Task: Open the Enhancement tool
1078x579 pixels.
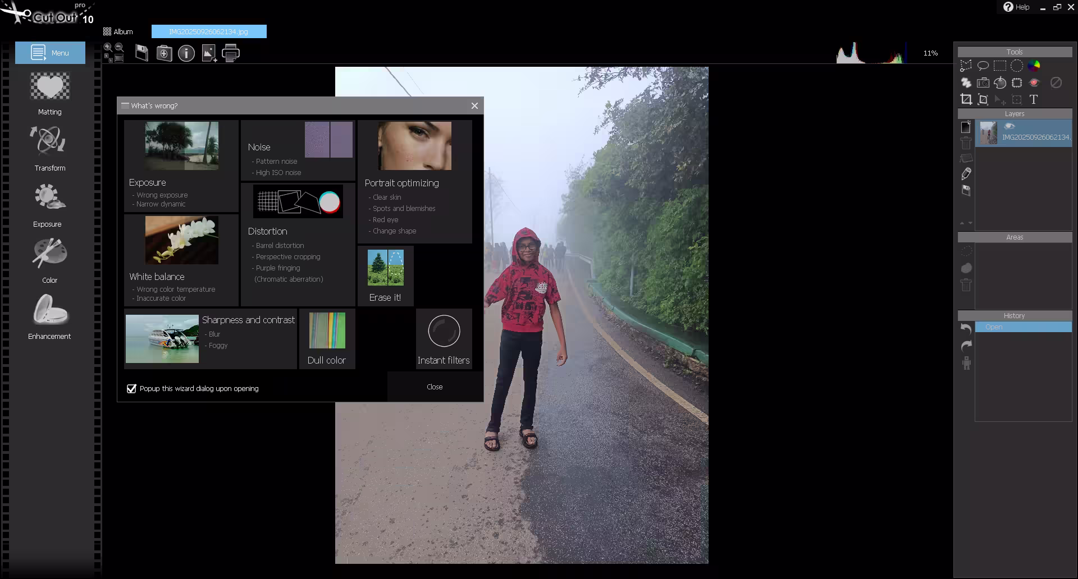Action: (x=50, y=317)
